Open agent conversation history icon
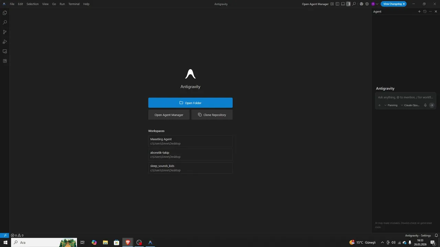This screenshot has height=247, width=440. (425, 11)
